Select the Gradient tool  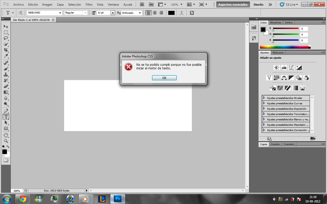point(6,92)
